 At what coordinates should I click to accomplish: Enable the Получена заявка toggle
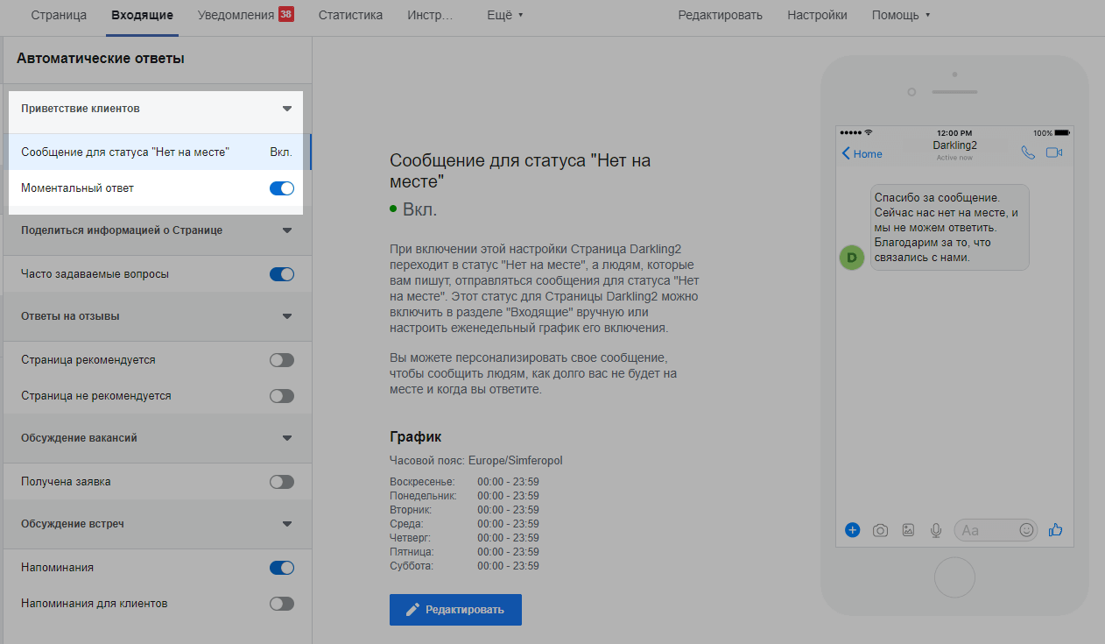(x=281, y=482)
